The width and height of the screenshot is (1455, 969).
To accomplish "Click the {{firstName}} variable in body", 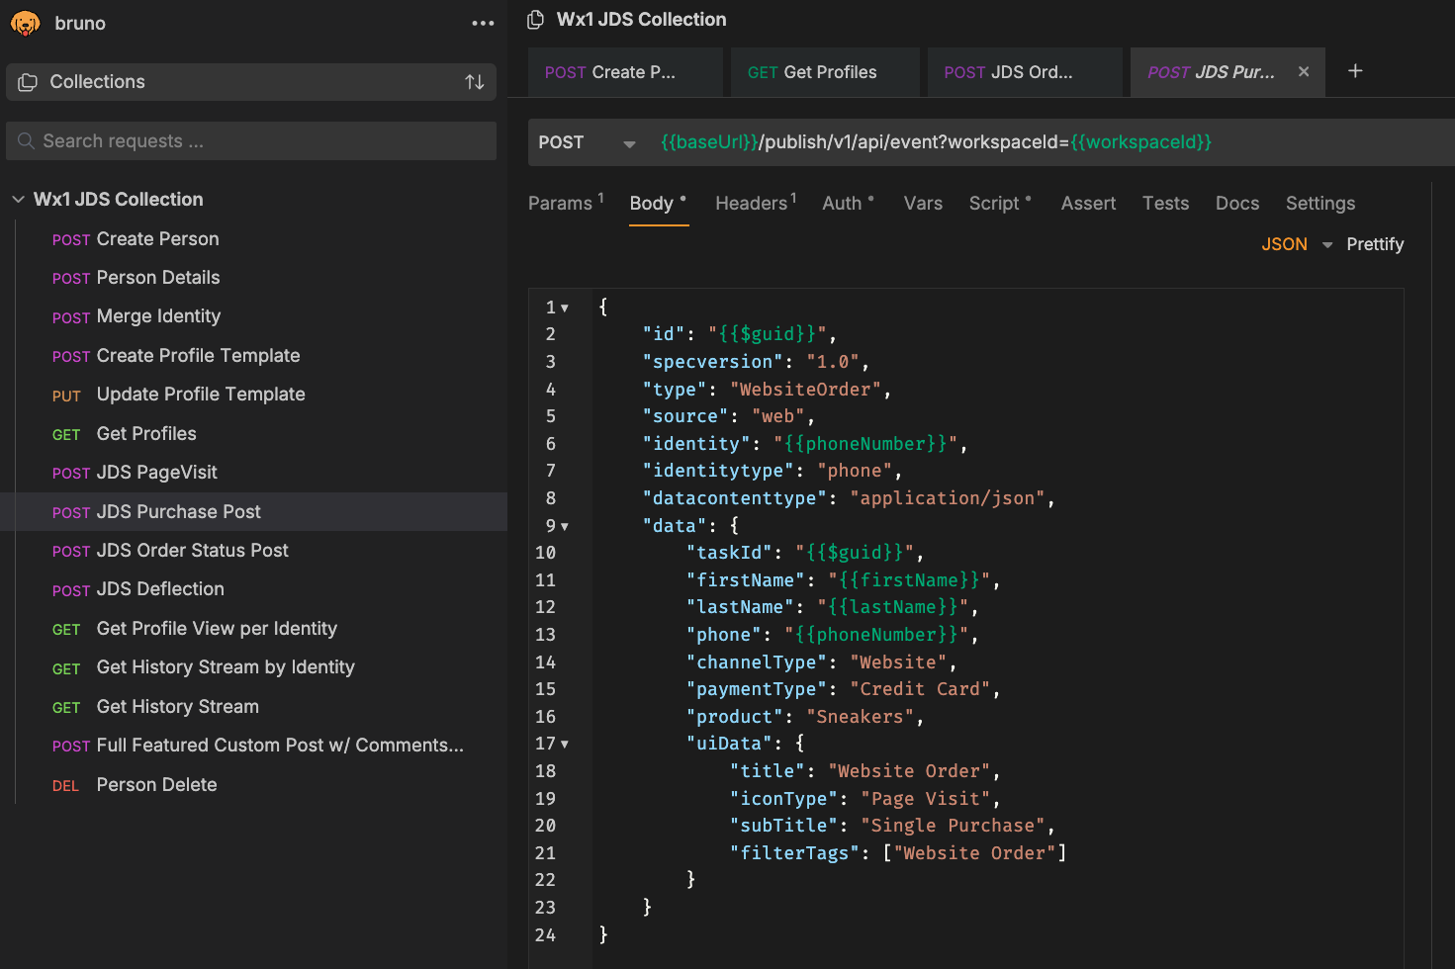I will point(910,580).
